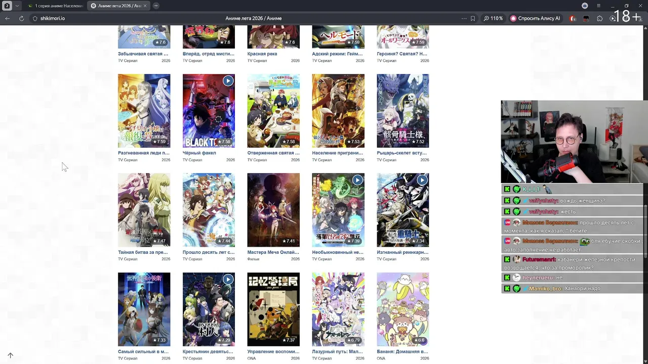Open 'Разгневанная леди п...' title text
Screen dimensions: 648x364
pos(144,153)
